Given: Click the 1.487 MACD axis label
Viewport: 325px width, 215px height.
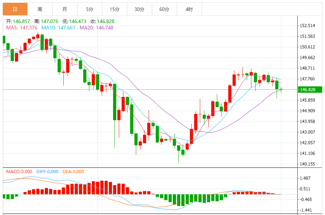Looking at the screenshot, I should click(x=305, y=178).
